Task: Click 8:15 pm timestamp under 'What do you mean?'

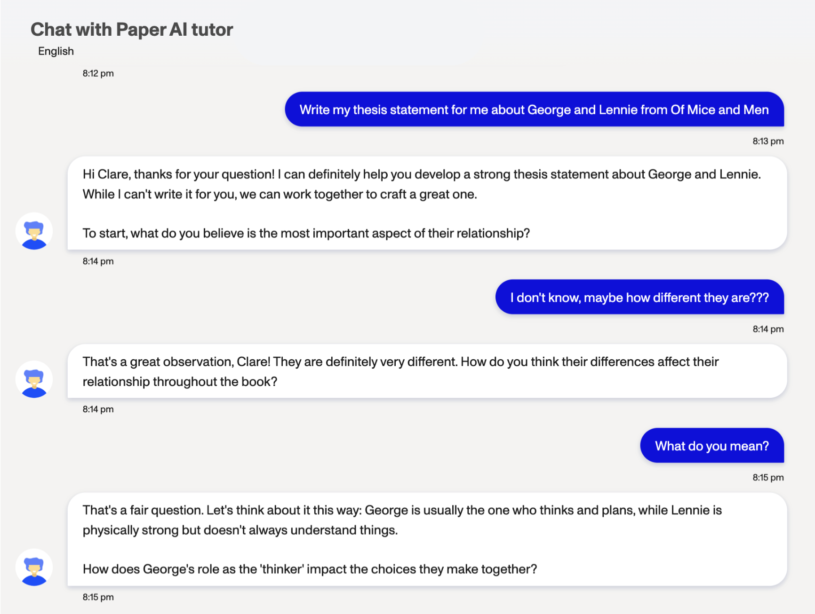Action: [x=768, y=478]
